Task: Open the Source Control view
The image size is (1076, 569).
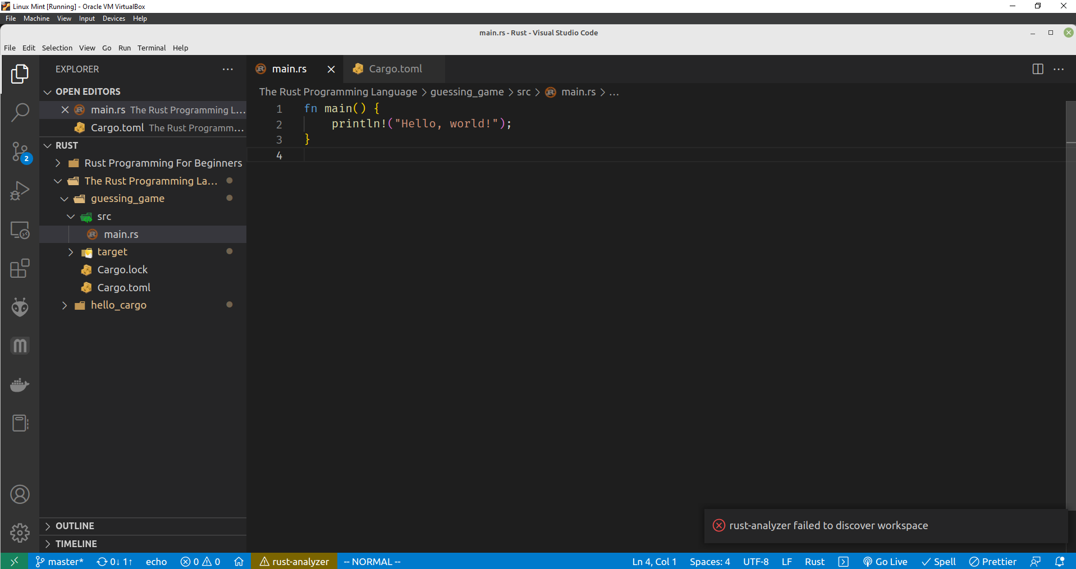Action: pyautogui.click(x=20, y=152)
